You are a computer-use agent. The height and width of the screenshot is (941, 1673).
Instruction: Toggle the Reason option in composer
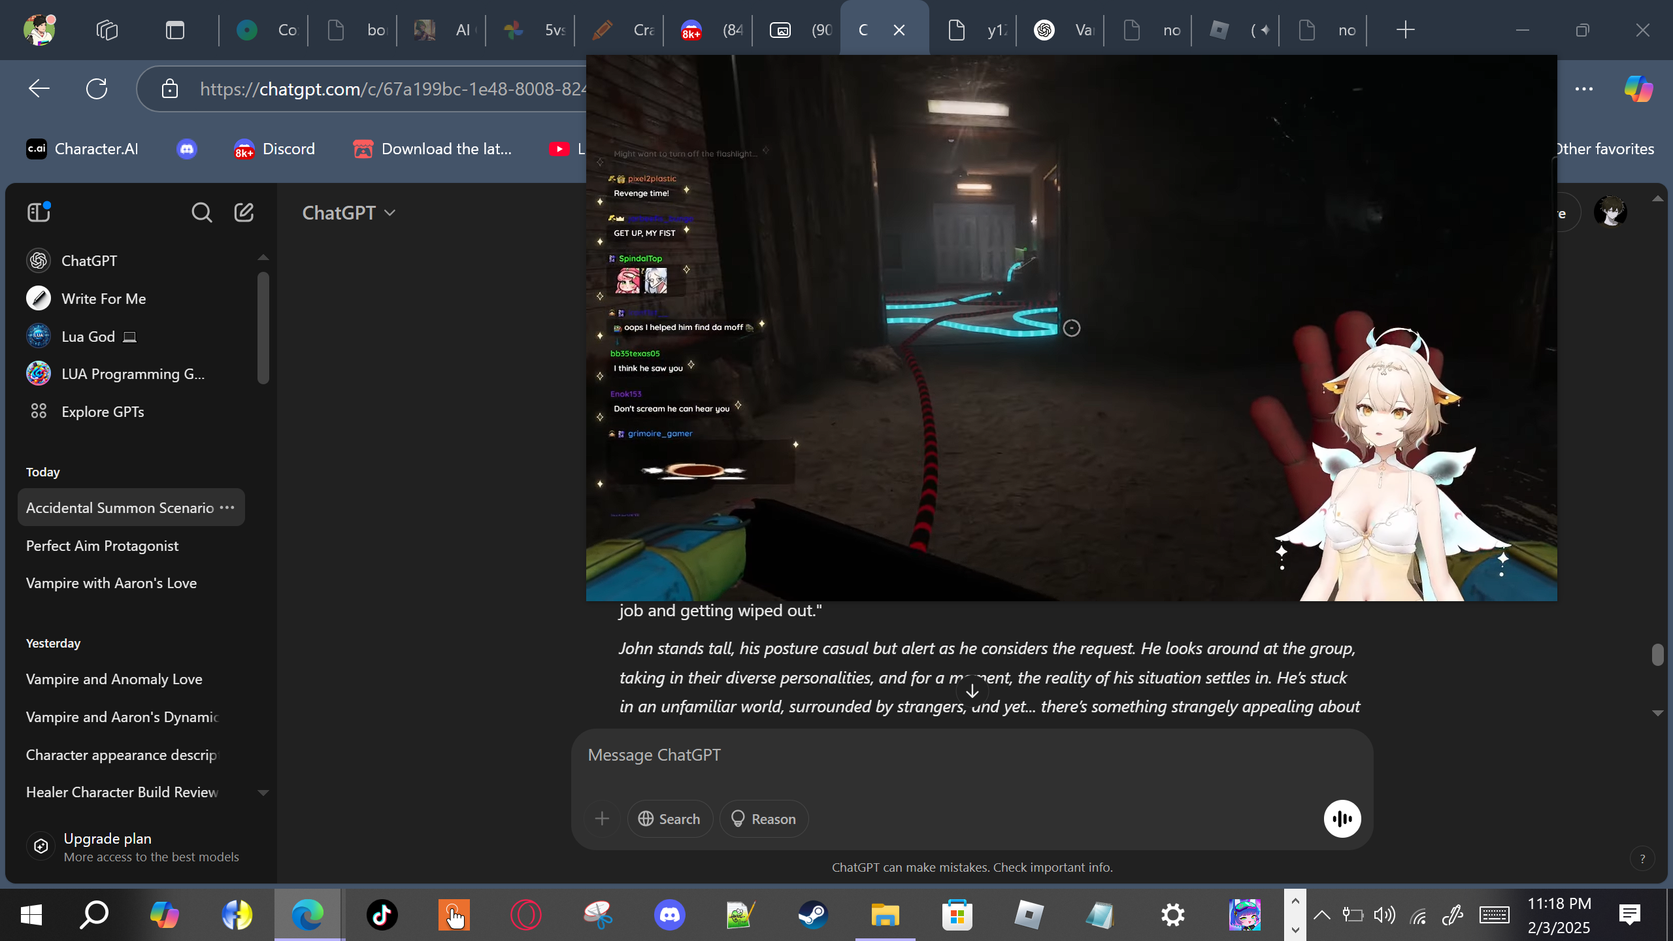[x=763, y=819]
